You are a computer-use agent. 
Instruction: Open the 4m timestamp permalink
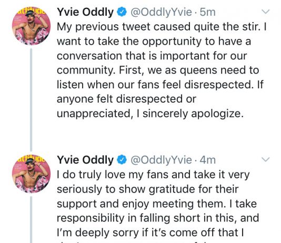tap(207, 160)
